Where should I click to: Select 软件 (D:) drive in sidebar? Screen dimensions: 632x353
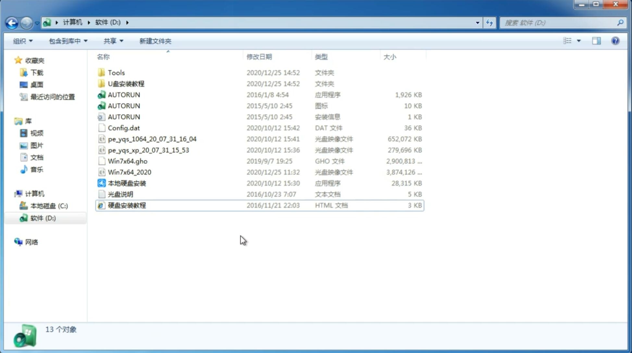pos(43,218)
